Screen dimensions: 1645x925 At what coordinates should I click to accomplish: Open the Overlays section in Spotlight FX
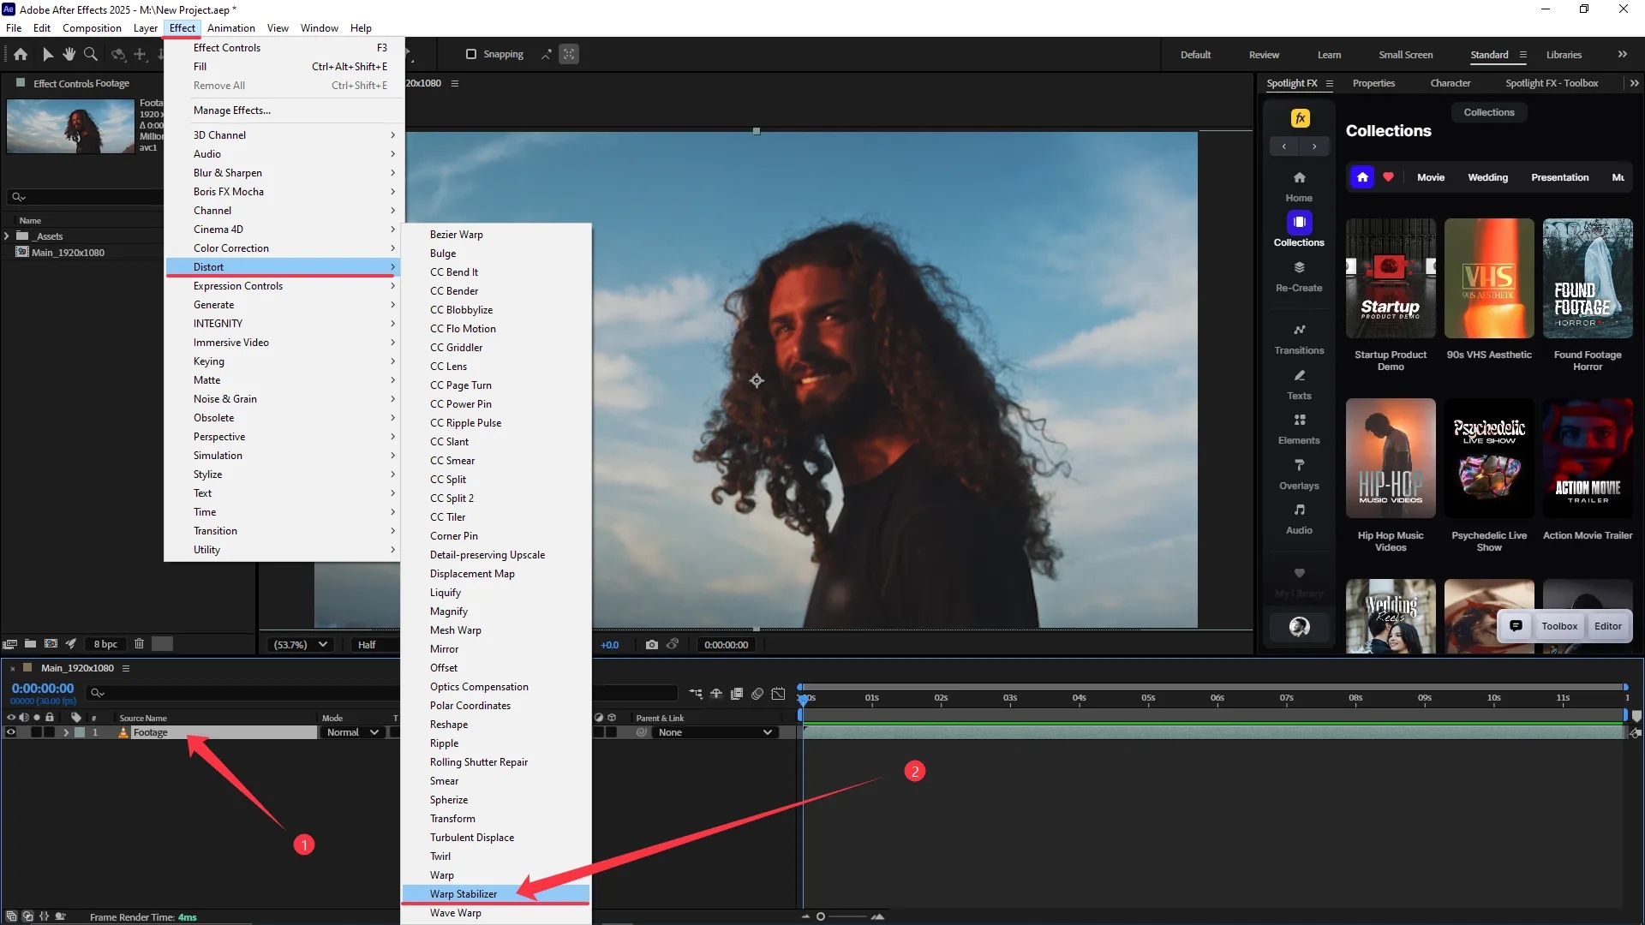pyautogui.click(x=1299, y=475)
